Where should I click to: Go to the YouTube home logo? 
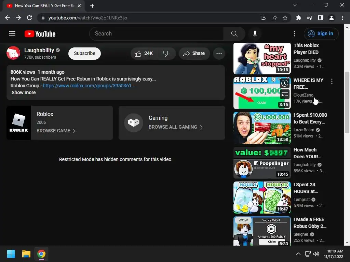tap(40, 34)
